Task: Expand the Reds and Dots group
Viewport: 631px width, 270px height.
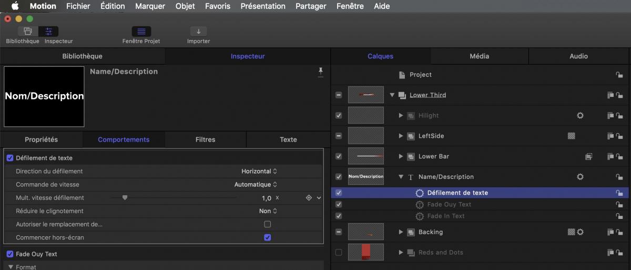Action: [401, 253]
